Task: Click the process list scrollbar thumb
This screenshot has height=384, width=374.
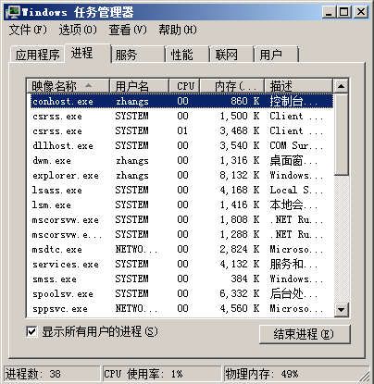Action: 342,135
